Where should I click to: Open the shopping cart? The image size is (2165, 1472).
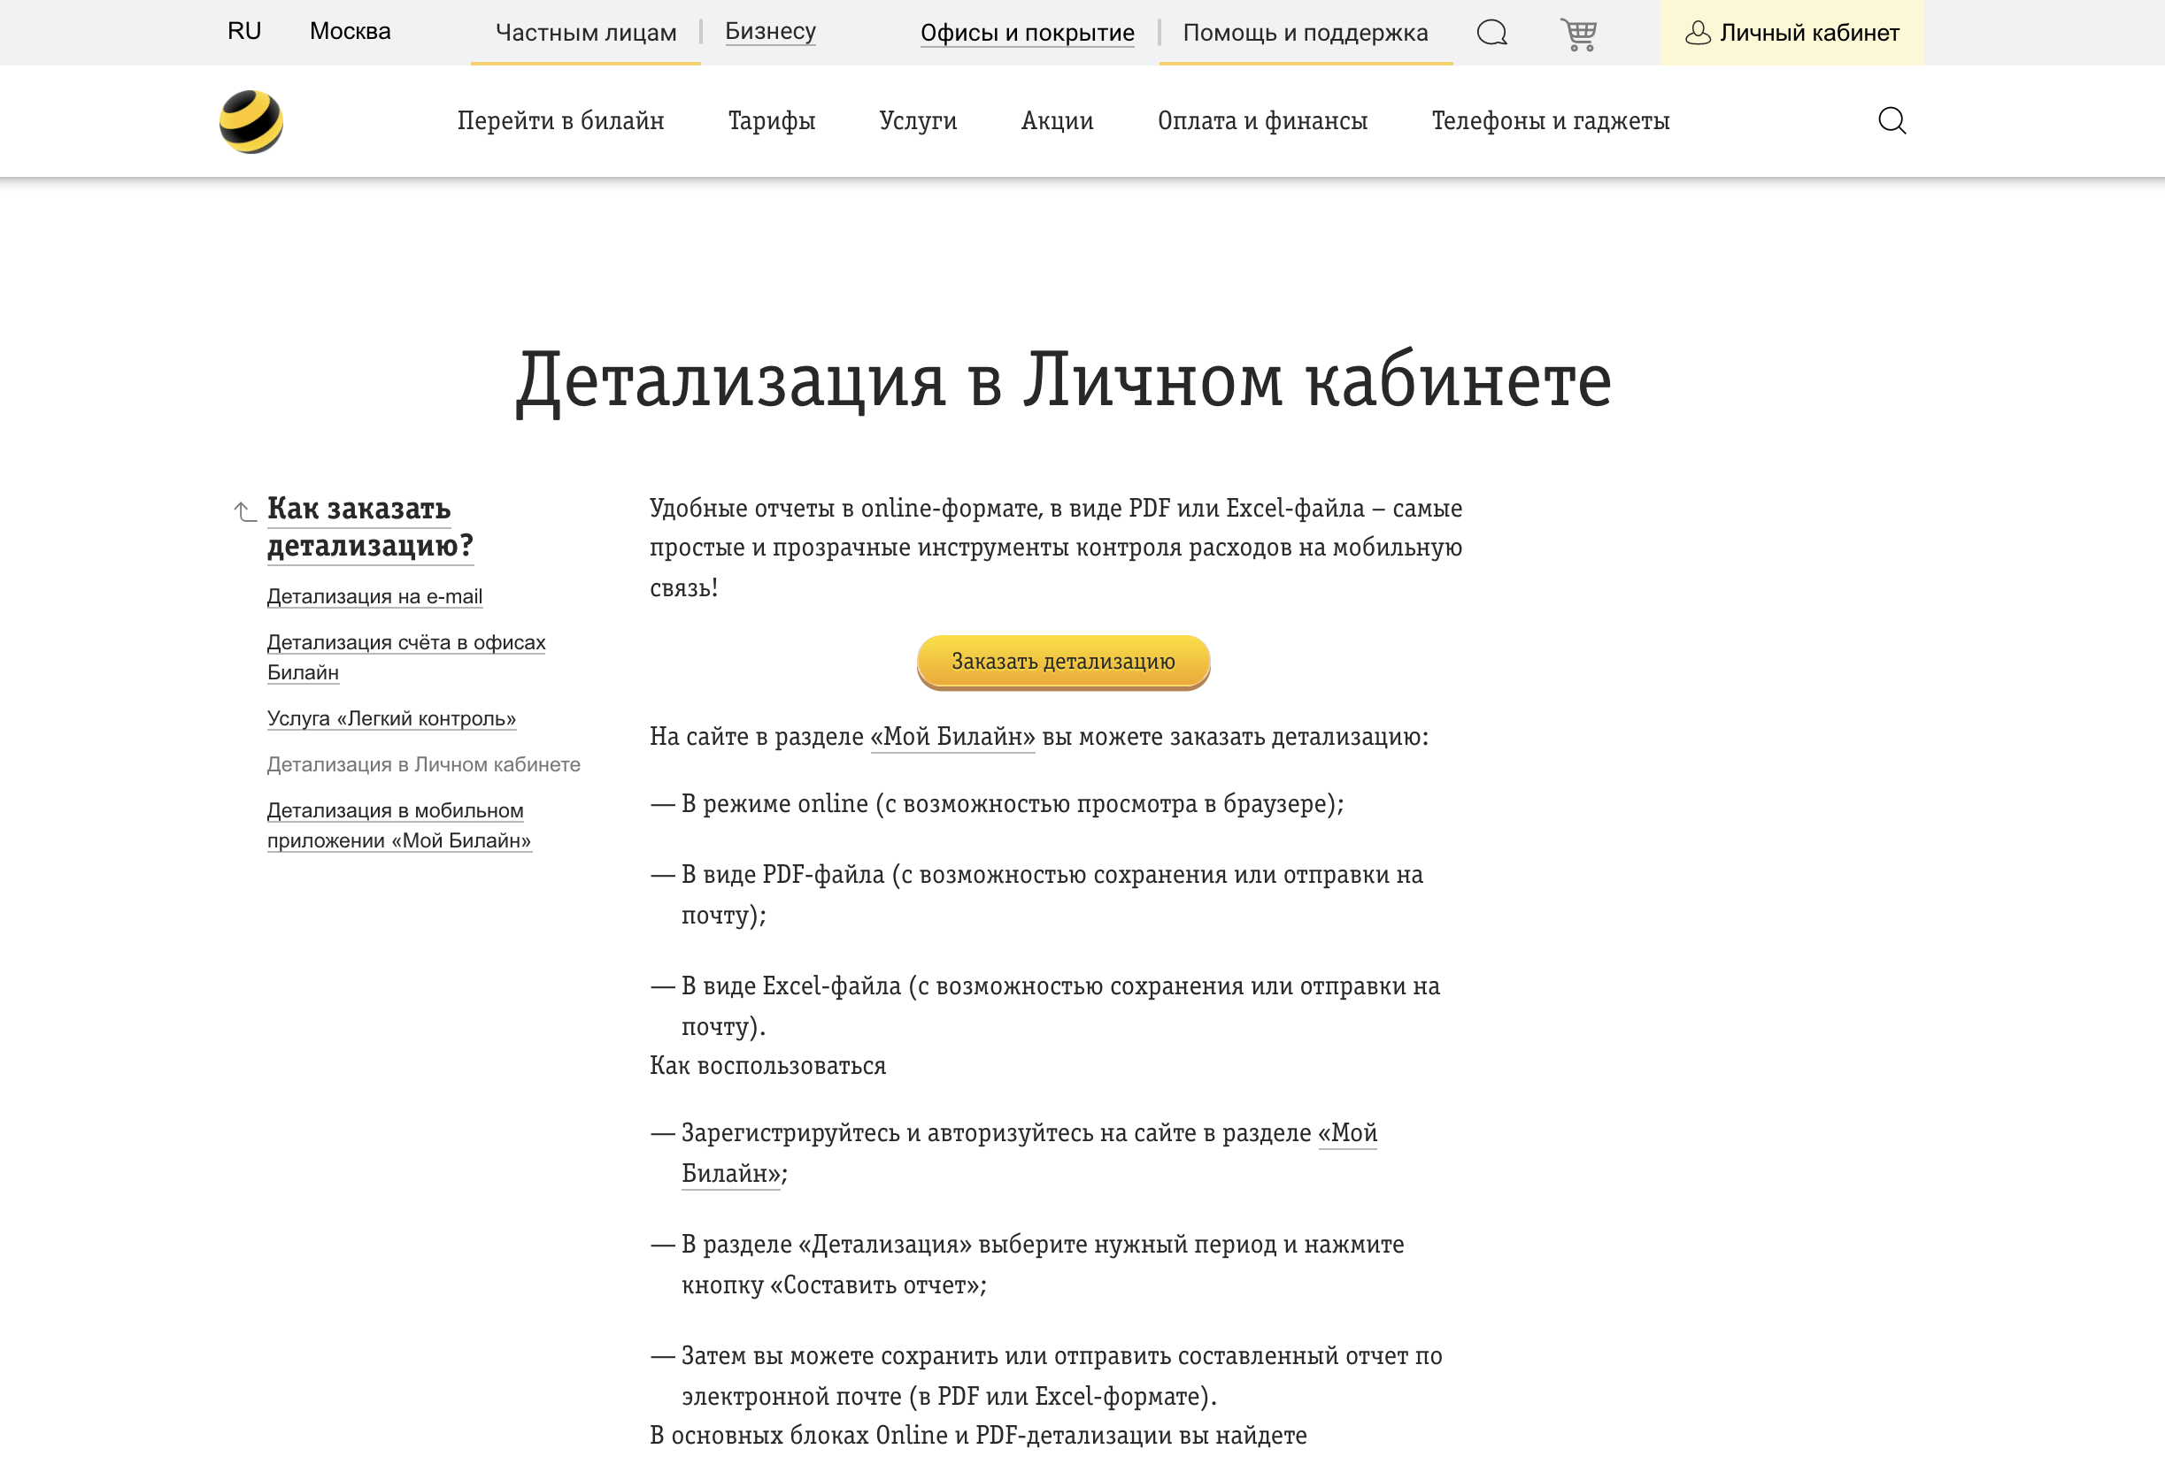click(x=1579, y=32)
